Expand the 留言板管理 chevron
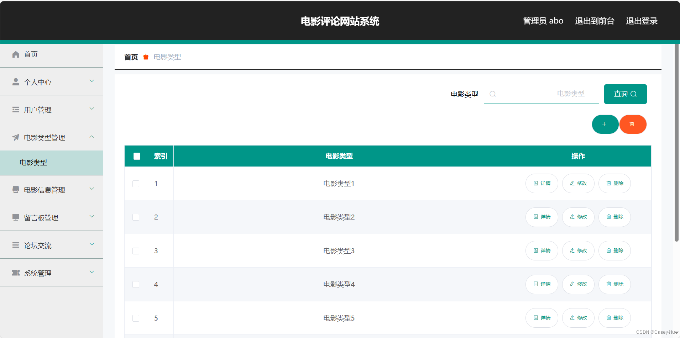 click(92, 216)
